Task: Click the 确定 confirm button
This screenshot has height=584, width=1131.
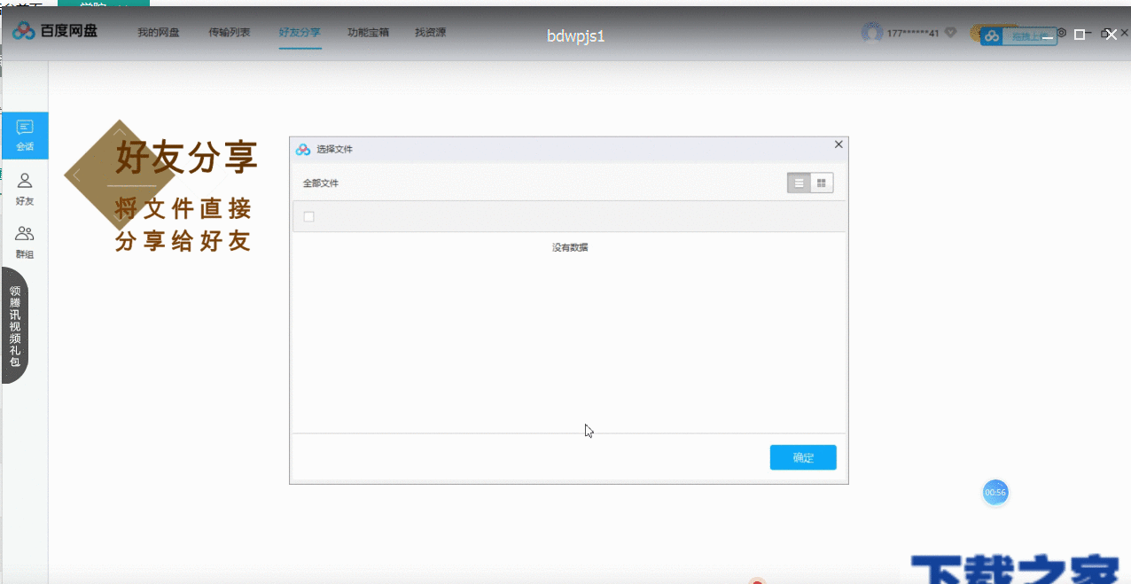Action: [x=802, y=457]
